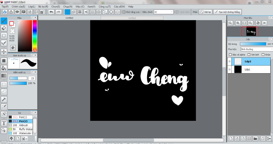273x144 pixels.
Task: Select the Lasso selection tool
Action: click(4, 92)
